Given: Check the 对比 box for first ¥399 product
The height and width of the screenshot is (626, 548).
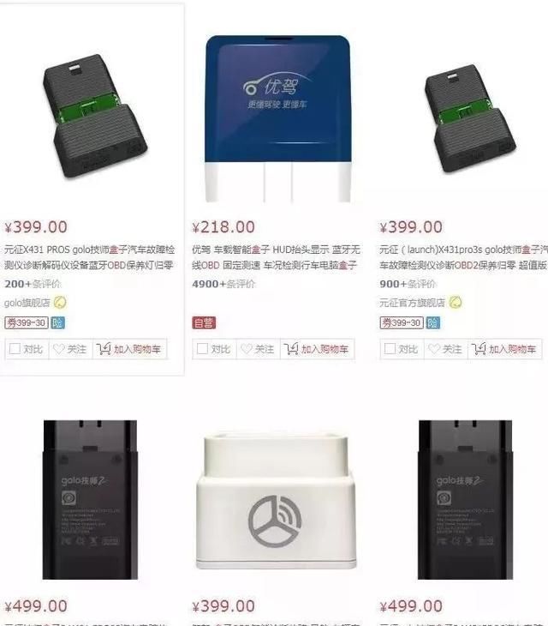Looking at the screenshot, I should click(15, 349).
